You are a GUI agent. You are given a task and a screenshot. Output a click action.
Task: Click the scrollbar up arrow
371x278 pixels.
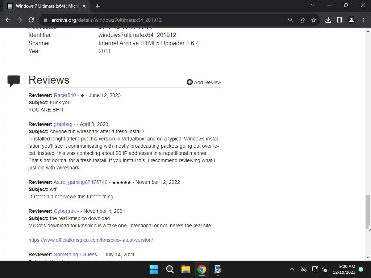pyautogui.click(x=368, y=31)
